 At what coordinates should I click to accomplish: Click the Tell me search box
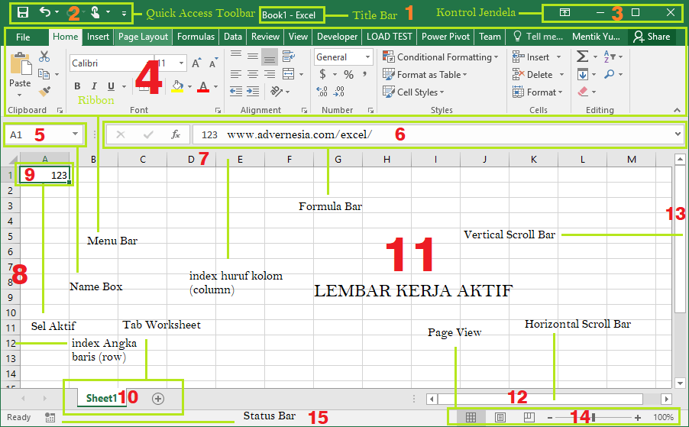539,37
